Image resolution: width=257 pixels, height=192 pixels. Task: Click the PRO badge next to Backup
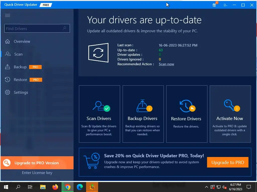click(35, 67)
